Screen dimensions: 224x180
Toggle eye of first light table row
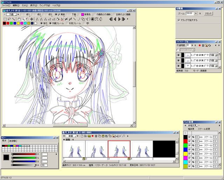[x=178, y=55]
